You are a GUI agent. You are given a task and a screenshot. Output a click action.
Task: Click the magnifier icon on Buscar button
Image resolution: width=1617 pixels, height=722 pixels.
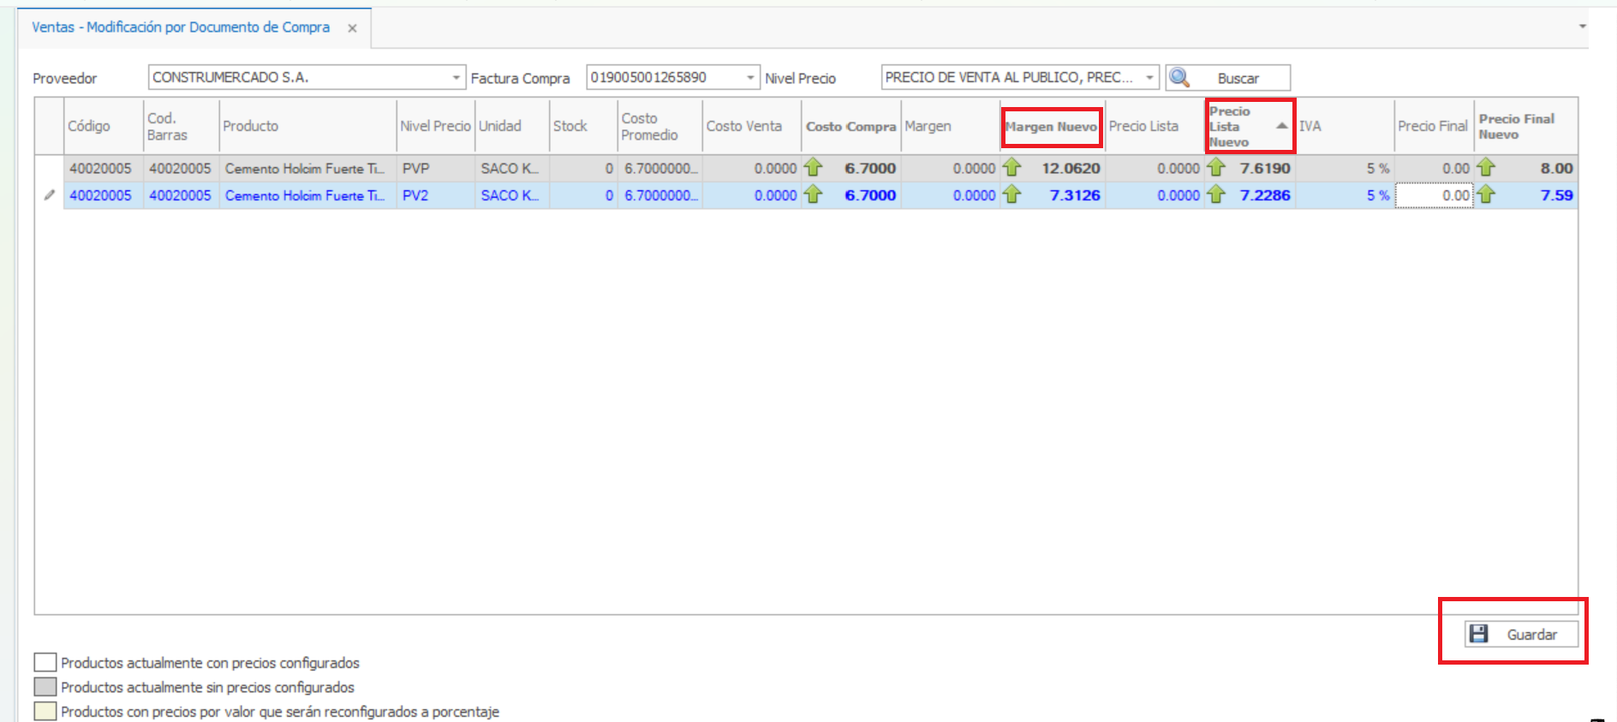[x=1179, y=78]
